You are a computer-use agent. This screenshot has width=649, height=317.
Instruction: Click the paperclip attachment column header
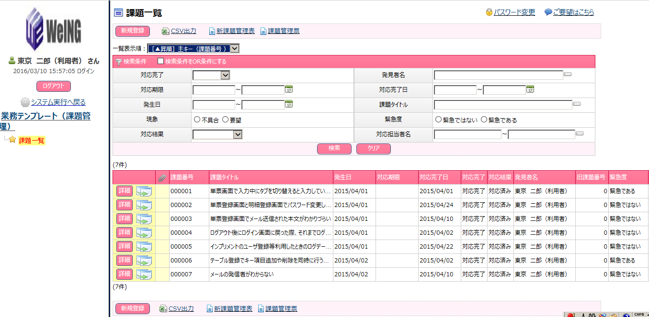click(162, 177)
